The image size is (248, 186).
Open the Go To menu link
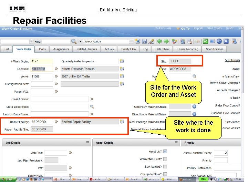pos(185,29)
